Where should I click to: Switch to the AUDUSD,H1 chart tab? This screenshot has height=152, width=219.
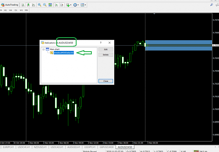click(74, 147)
